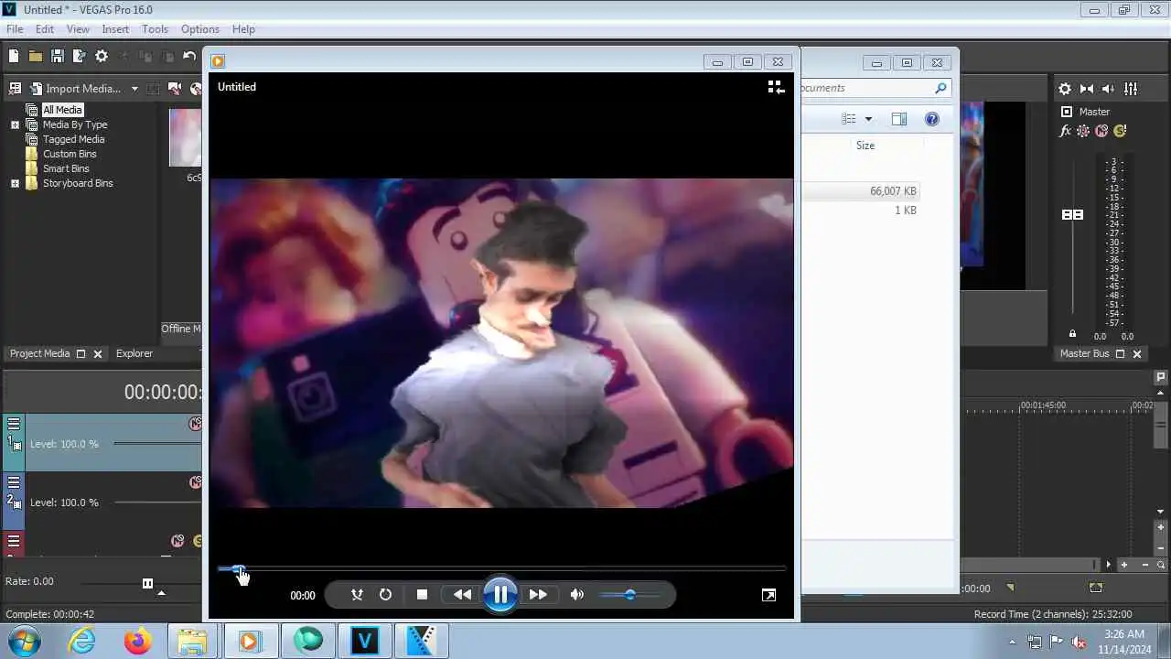Open track 2 hamburger menu

[x=14, y=482]
